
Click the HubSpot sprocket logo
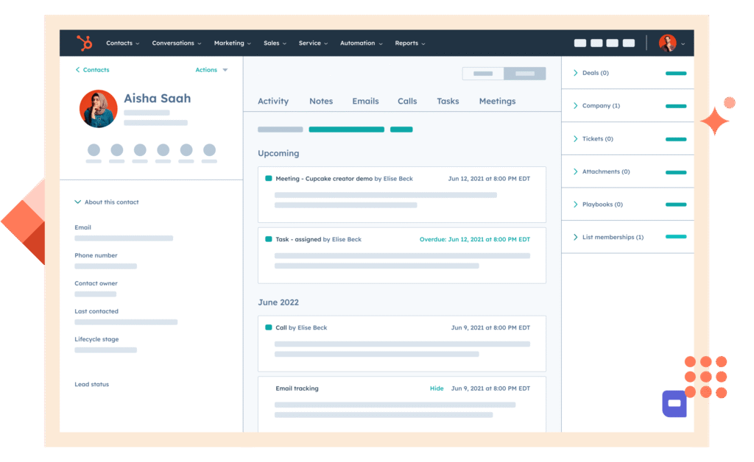pos(85,43)
